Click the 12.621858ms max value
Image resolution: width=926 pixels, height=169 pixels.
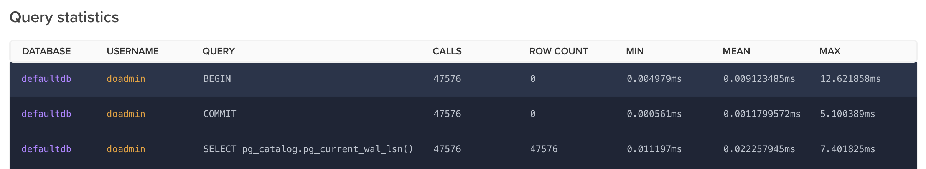[x=850, y=79]
